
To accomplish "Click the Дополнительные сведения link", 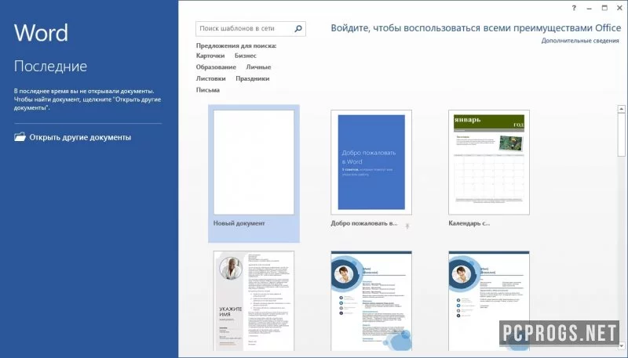I will click(x=580, y=41).
